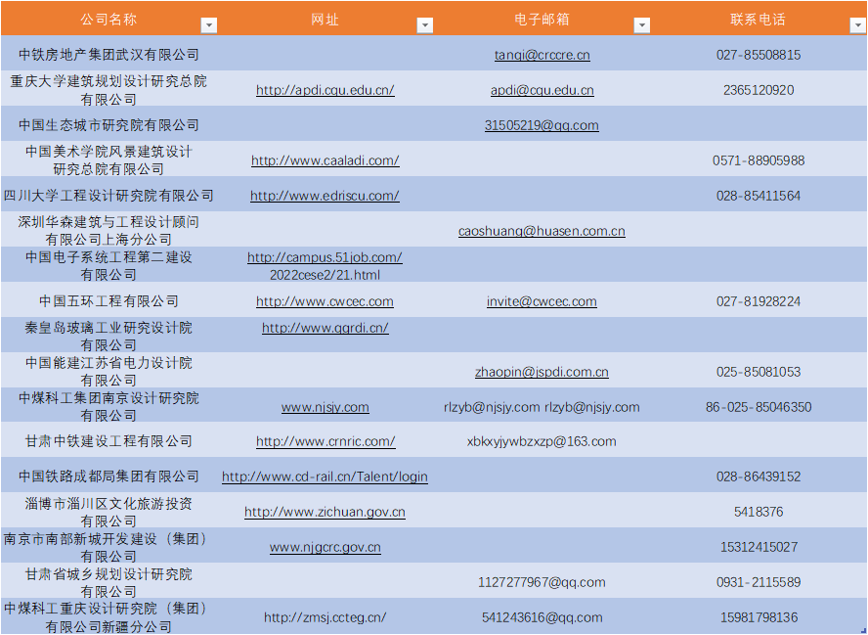The image size is (868, 635).
Task: Click the tanqi@crccre.cn email link
Action: 542,55
